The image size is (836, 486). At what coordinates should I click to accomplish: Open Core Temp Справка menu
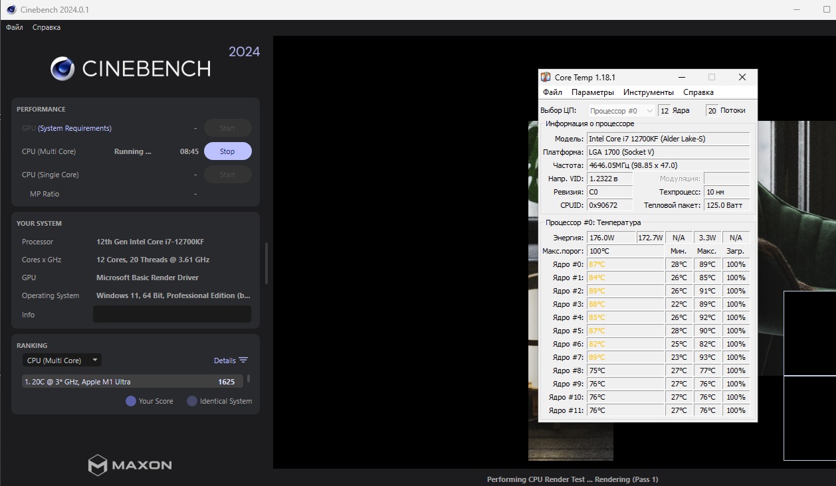coord(698,92)
